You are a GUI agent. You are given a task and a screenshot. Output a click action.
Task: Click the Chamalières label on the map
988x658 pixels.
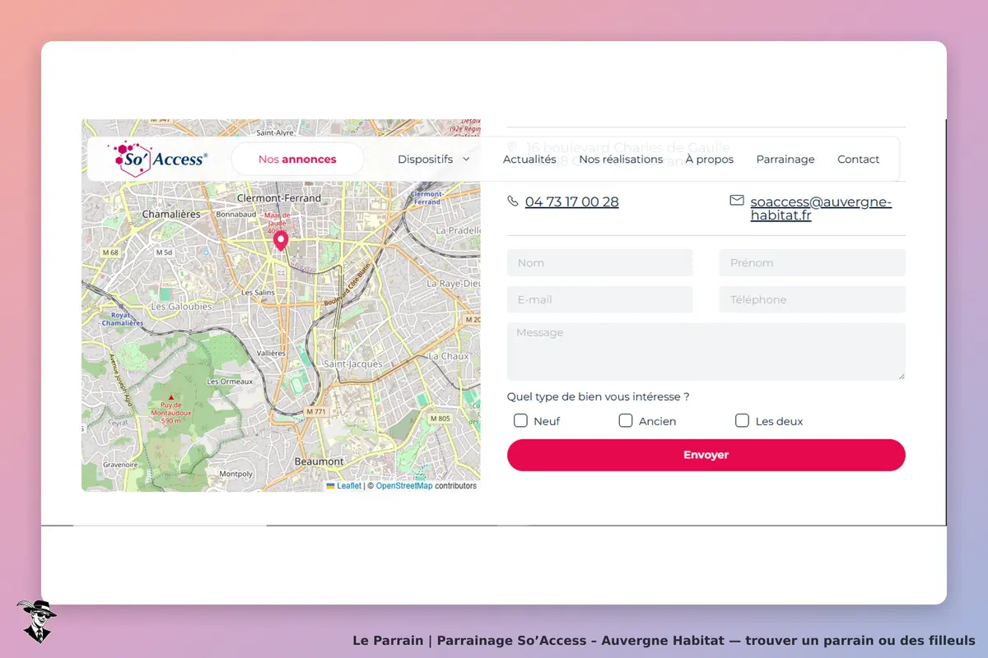pos(171,214)
